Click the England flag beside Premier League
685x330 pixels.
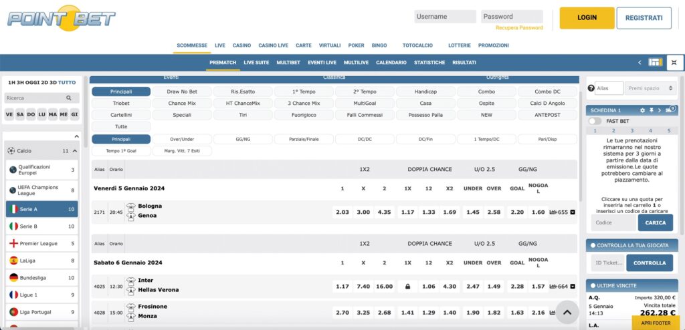pos(13,243)
